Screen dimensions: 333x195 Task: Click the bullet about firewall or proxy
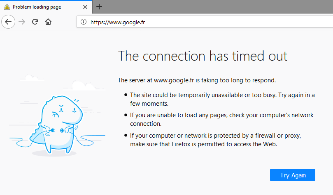pos(215,140)
